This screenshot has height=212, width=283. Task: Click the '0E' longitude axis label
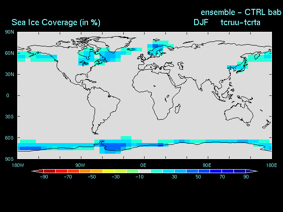[x=143, y=165]
